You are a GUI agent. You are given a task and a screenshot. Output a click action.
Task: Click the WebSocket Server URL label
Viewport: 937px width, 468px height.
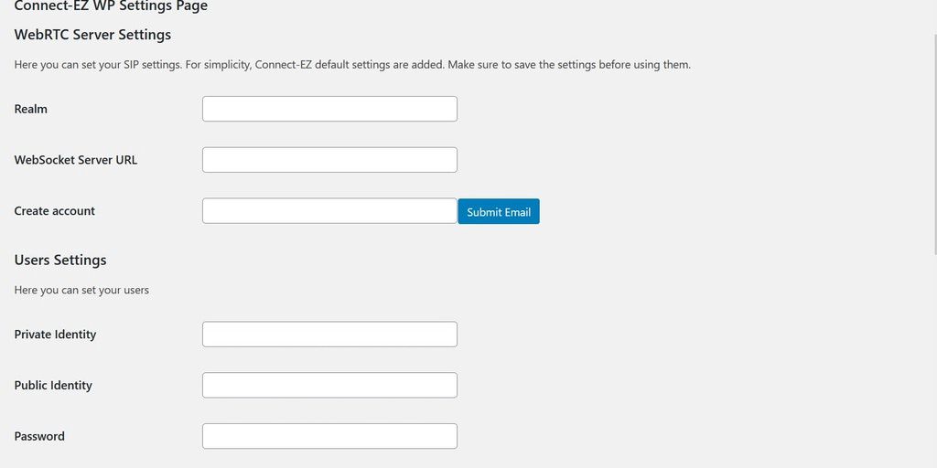tap(76, 160)
